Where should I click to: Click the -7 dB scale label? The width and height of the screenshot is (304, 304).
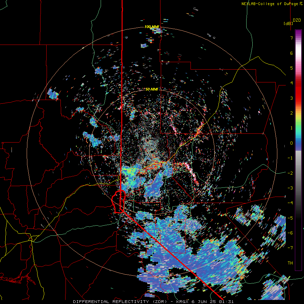click(290, 248)
